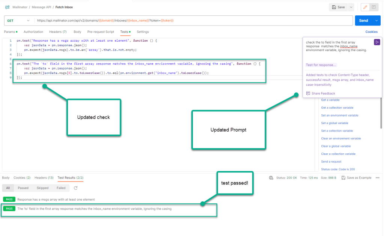This screenshot has width=384, height=236.
Task: Expand the Send button dropdown arrow
Action: (376, 20)
